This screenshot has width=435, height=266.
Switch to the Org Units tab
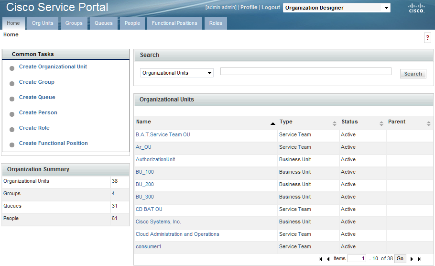point(43,23)
